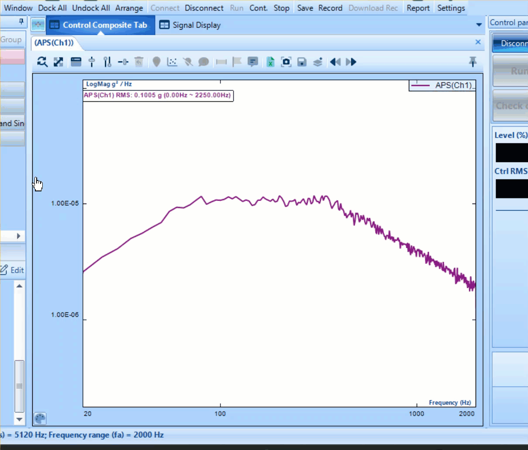This screenshot has width=528, height=450.
Task: Add a single cursor to the plot
Action: [x=92, y=62]
